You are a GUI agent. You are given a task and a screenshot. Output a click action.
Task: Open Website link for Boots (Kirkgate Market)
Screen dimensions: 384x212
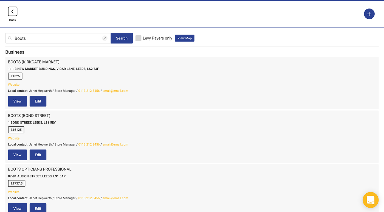point(14,85)
